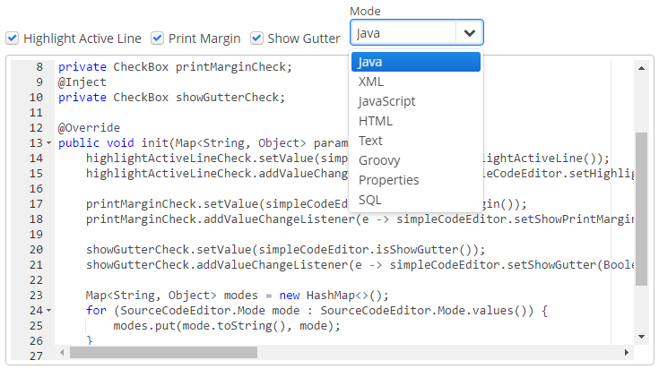This screenshot has height=369, width=659.
Task: Select Properties in the mode list
Action: coord(416,180)
